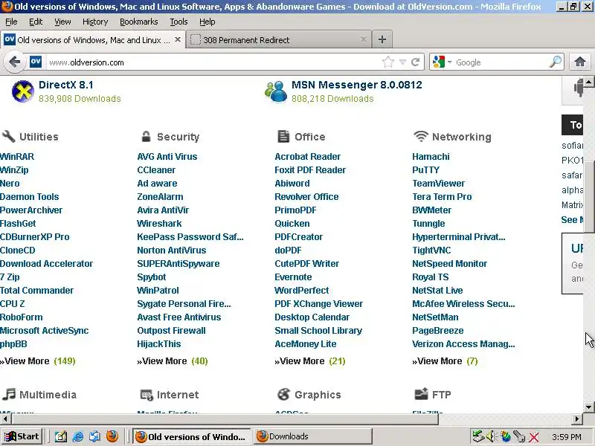
Task: Open the Help menu
Action: coord(208,22)
